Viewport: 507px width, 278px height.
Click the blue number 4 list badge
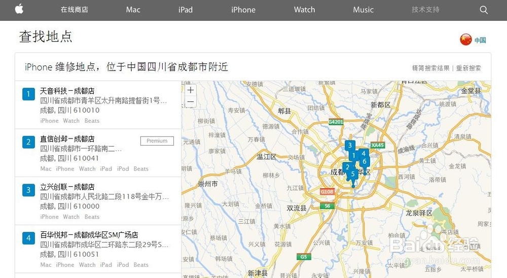pos(28,238)
